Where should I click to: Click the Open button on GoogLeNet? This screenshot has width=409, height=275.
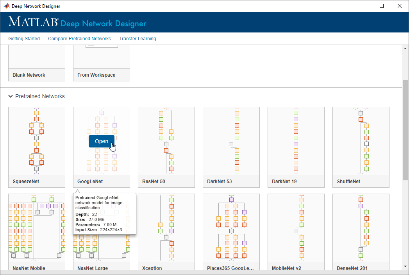pyautogui.click(x=102, y=141)
